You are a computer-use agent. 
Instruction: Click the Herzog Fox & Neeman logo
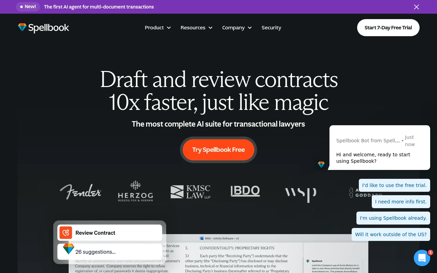click(135, 191)
